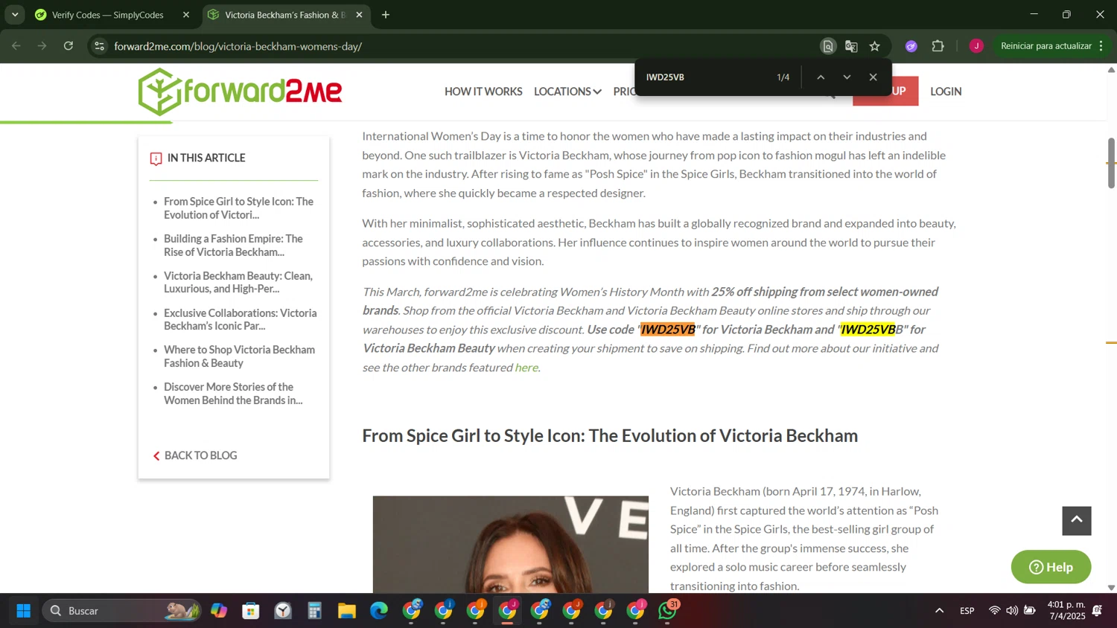The image size is (1117, 628).
Task: Open Discover More Stories section link
Action: pos(233,394)
